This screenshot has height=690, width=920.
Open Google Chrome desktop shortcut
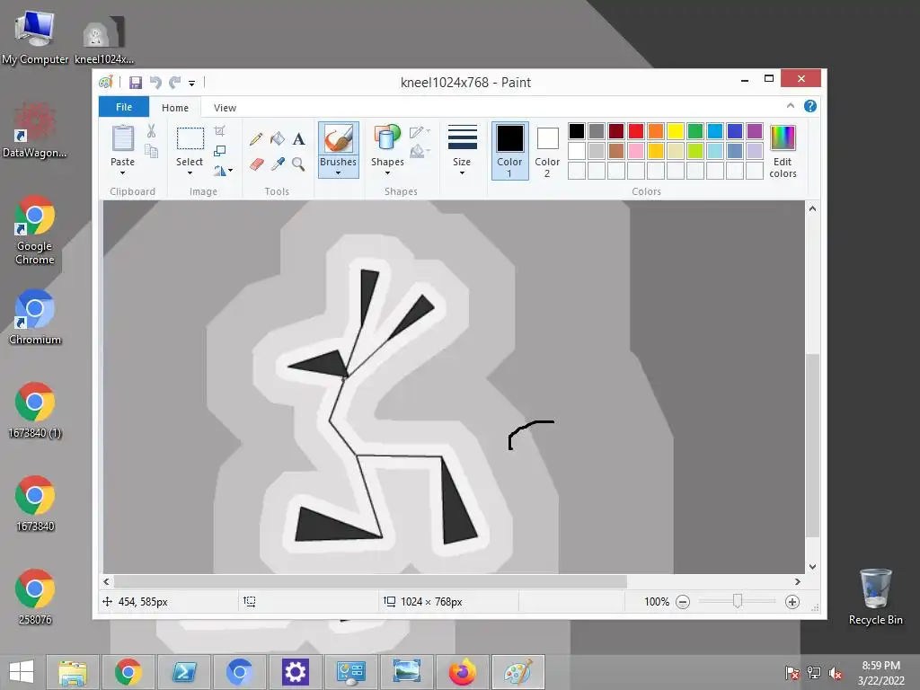point(35,231)
